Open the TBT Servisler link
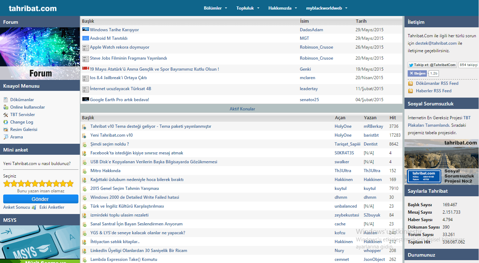This screenshot has height=263, width=479. point(23,115)
